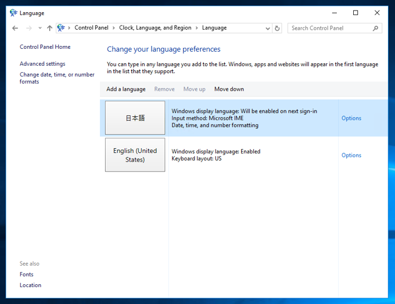Viewport: 395px width, 304px height.
Task: Open Change date, time, or number formats
Action: [x=57, y=78]
